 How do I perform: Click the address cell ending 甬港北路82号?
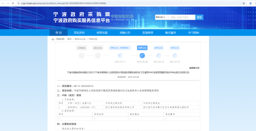[170, 107]
